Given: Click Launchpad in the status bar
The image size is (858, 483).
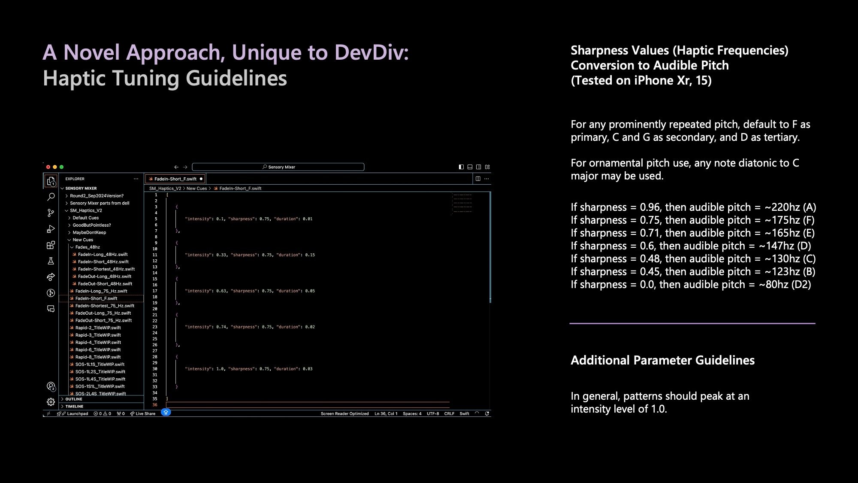Looking at the screenshot, I should pyautogui.click(x=73, y=414).
